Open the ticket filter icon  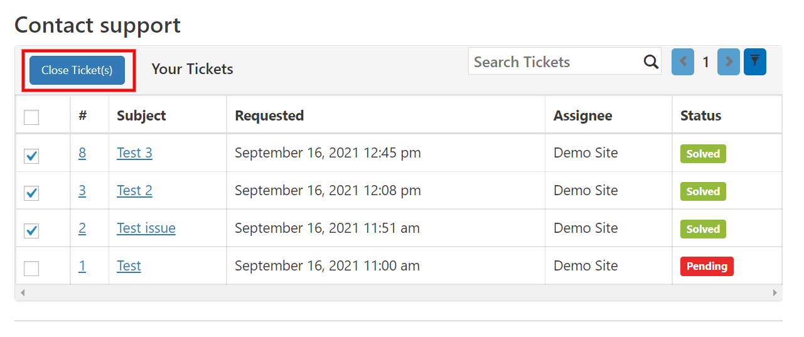(755, 62)
